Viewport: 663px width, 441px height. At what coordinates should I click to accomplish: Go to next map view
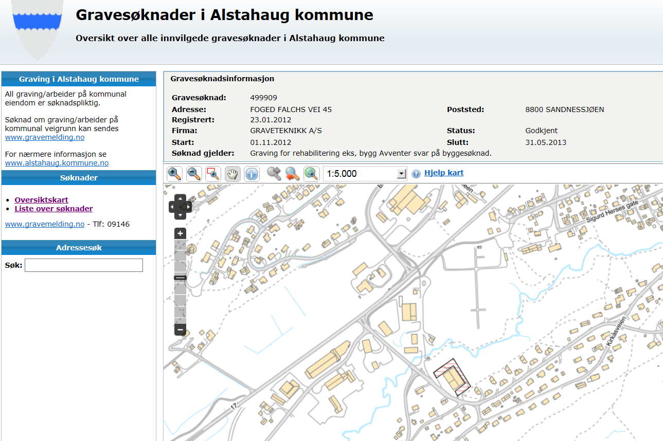point(274,174)
